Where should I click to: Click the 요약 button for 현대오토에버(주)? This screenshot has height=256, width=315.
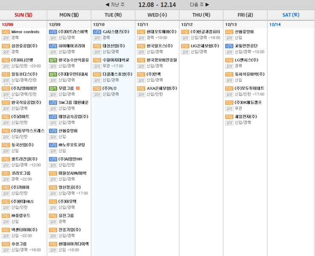(141, 38)
